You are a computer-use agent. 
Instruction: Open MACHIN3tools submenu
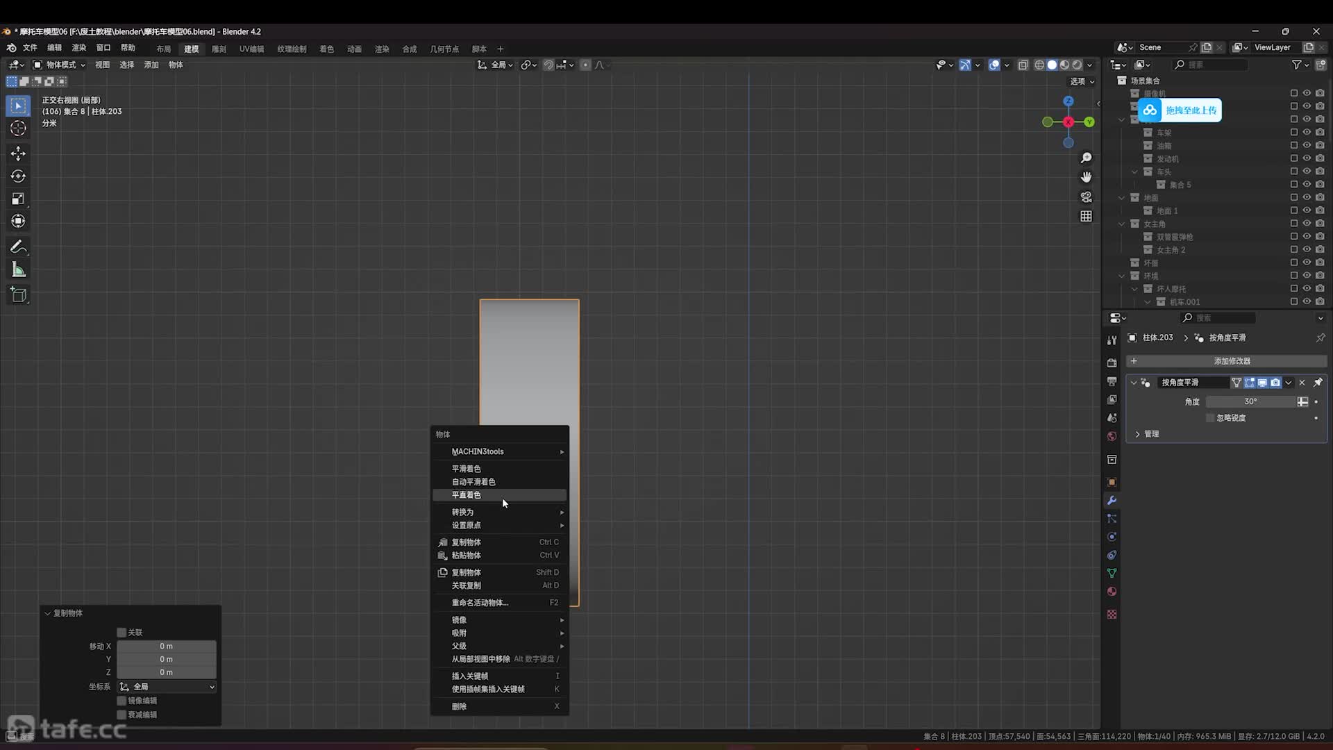point(500,451)
